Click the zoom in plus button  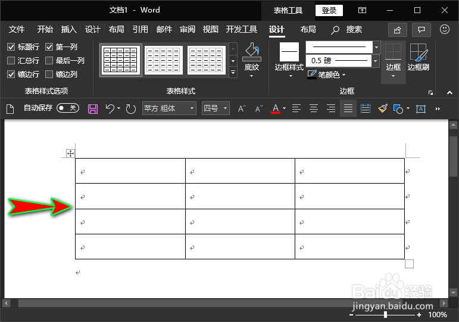[x=419, y=315]
